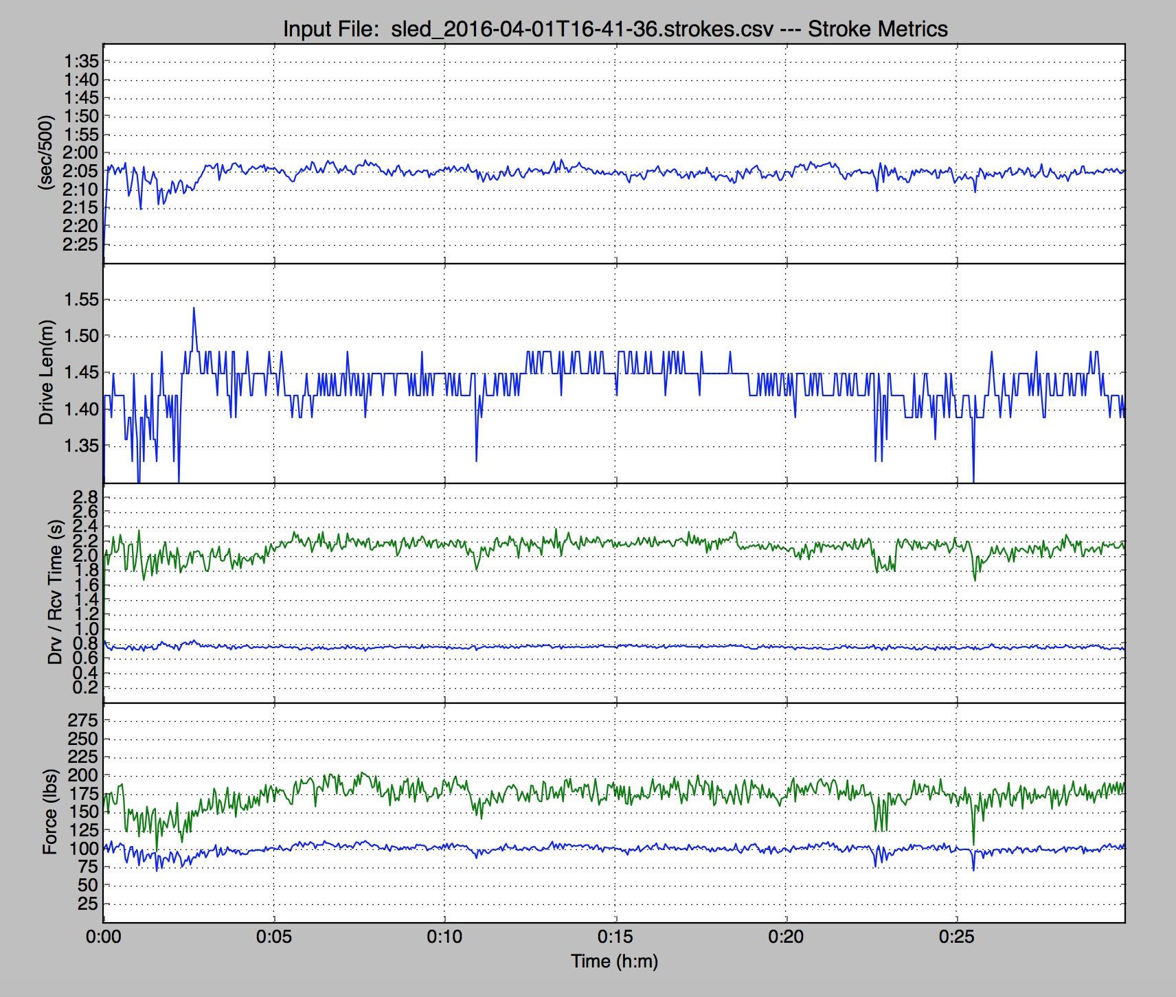Click the '(sec/500)' y-axis label
Viewport: 1176px width, 997px height.
(x=46, y=152)
